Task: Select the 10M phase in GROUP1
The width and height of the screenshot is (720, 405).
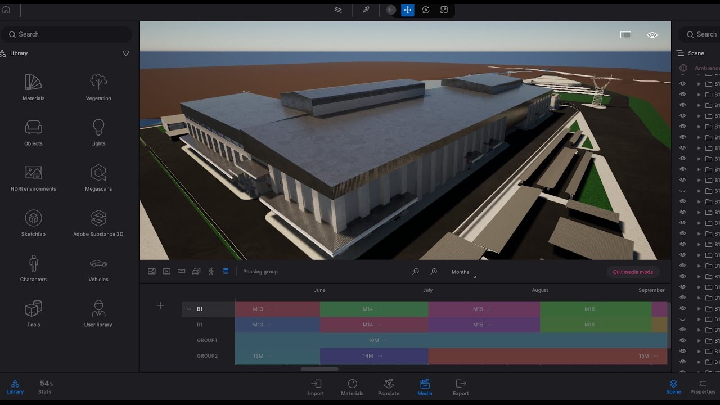Action: (x=451, y=340)
